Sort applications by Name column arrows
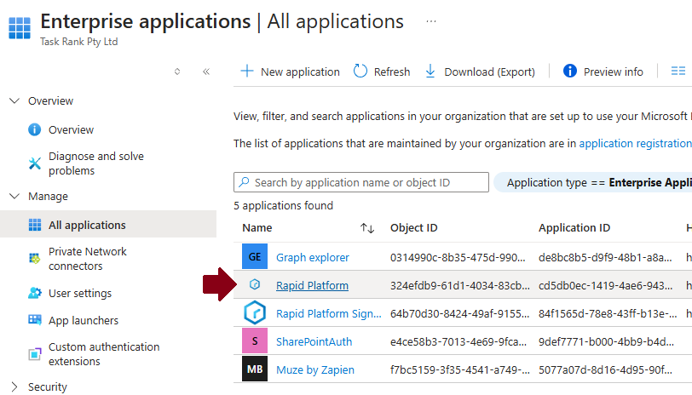The image size is (692, 395). coord(367,228)
